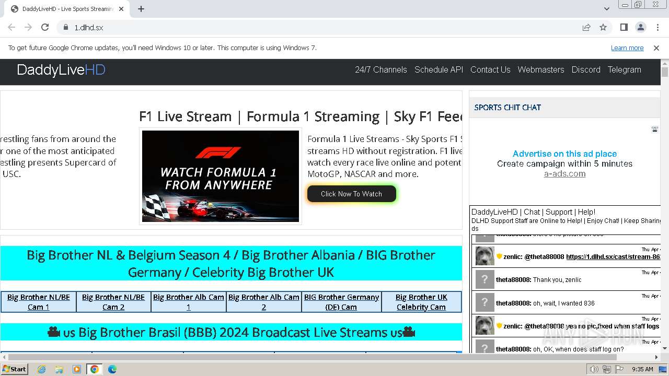Open the stream-862 link in zenlic's chat message

pyautogui.click(x=613, y=256)
